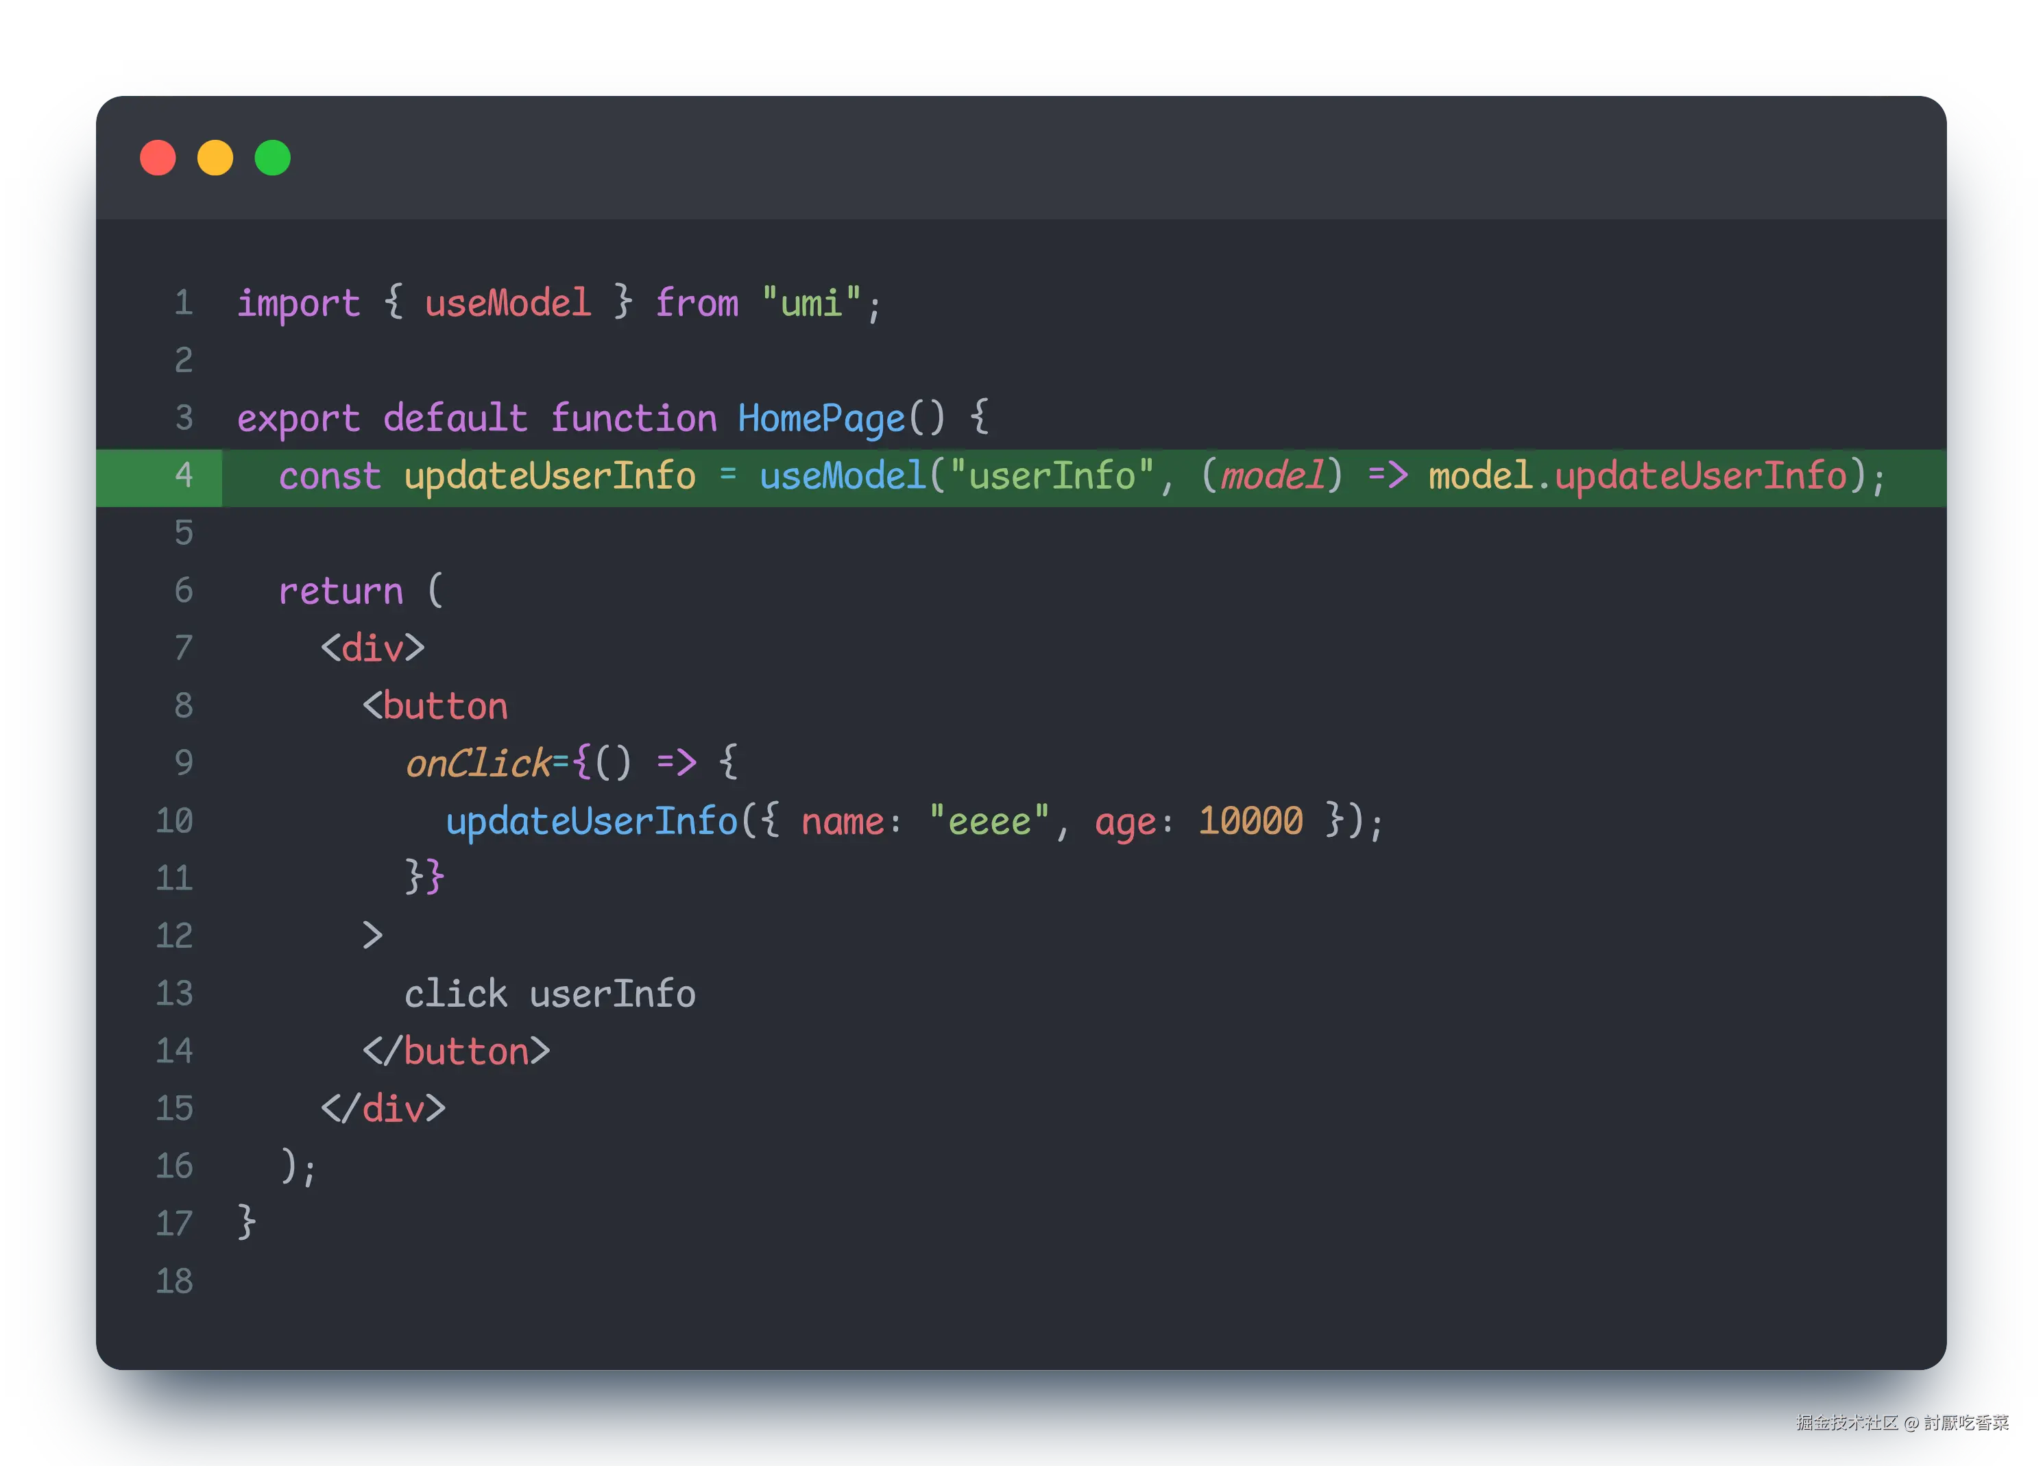Click the "umi" string on line 1
This screenshot has height=1466, width=2043.
click(x=811, y=302)
